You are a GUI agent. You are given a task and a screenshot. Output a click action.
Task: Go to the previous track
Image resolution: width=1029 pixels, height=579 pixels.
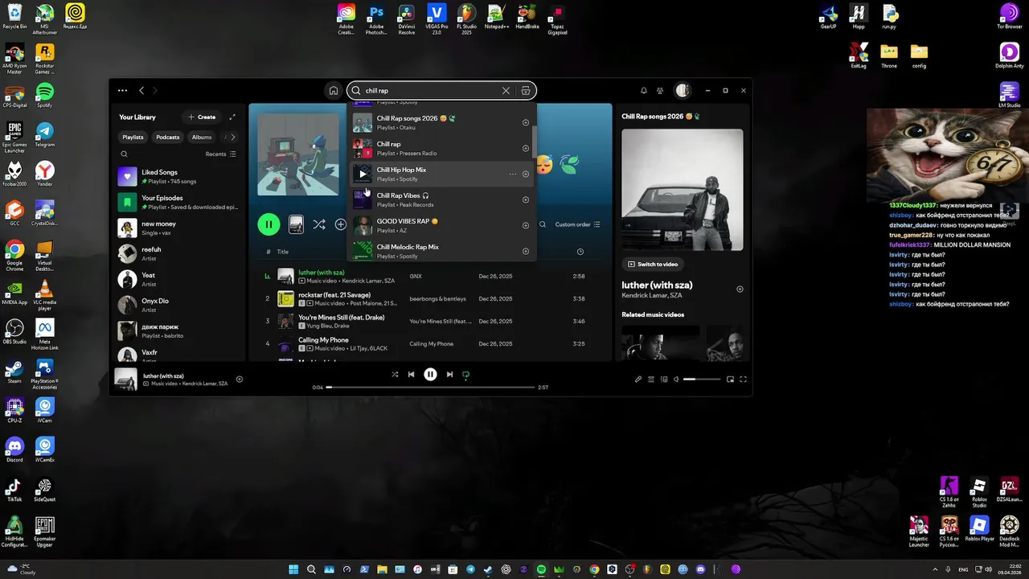[x=411, y=374]
